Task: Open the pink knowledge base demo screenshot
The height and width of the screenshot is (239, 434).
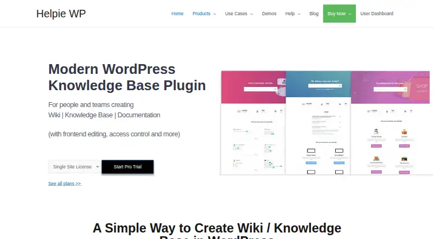Action: [253, 122]
